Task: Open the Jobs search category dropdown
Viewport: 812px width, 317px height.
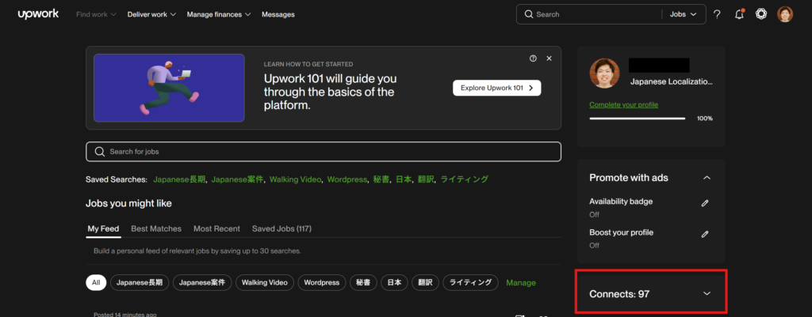Action: pyautogui.click(x=683, y=14)
